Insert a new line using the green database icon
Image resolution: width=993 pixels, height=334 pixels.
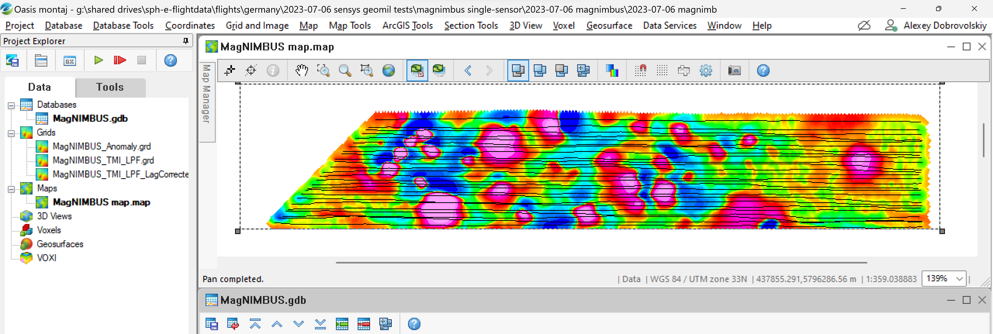coord(342,324)
